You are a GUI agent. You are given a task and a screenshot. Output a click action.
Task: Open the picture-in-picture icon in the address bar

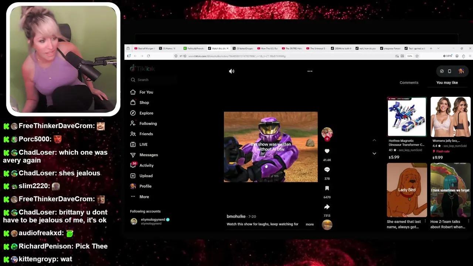point(397,56)
